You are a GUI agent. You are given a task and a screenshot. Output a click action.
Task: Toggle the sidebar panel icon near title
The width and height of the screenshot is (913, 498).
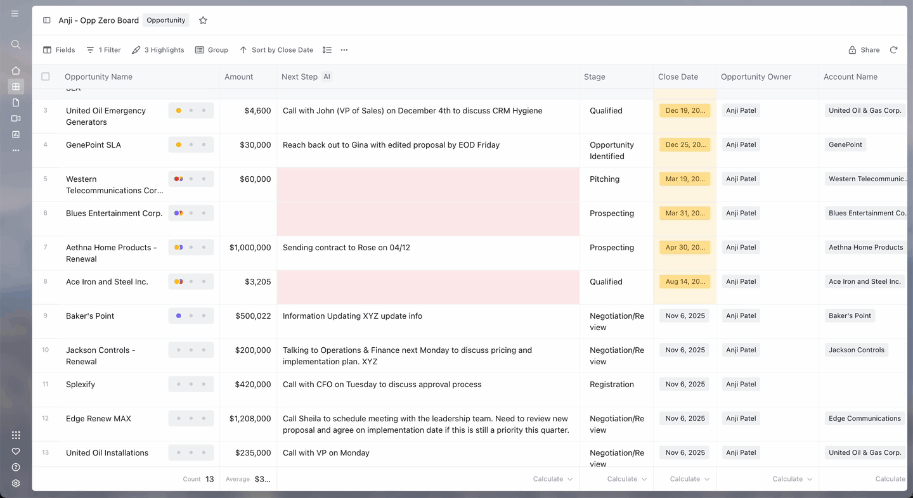[47, 20]
